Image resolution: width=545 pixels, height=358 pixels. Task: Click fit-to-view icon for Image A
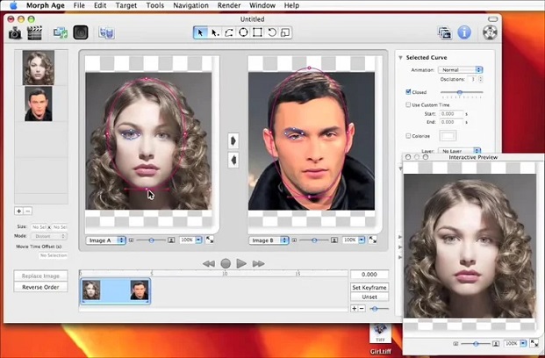click(x=210, y=240)
